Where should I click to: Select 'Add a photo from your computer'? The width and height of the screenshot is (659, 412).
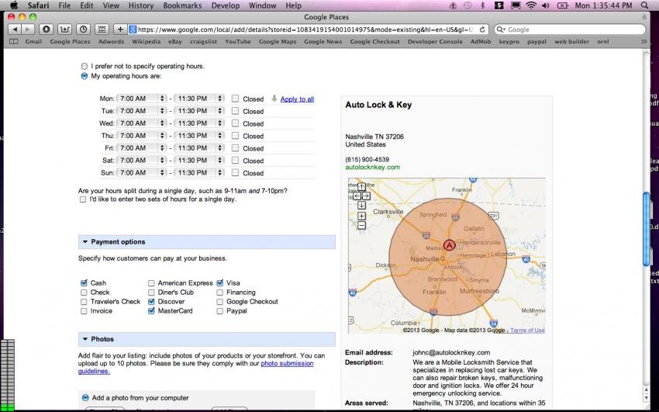click(x=85, y=398)
